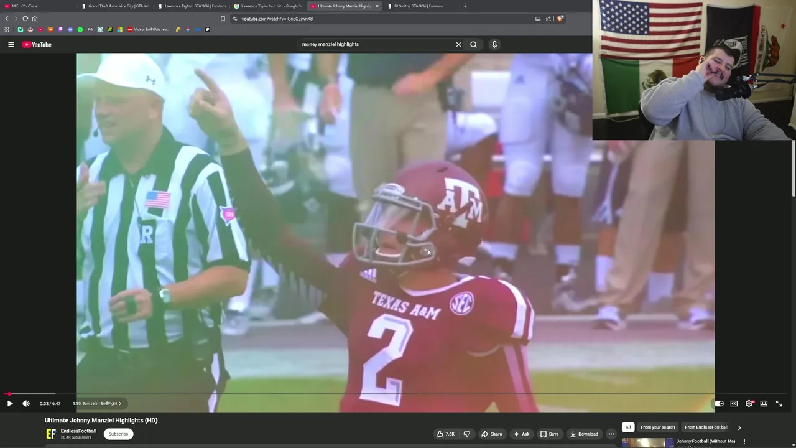The image size is (796, 448).
Task: Open the YouTube guide hamburger menu
Action: (x=11, y=44)
